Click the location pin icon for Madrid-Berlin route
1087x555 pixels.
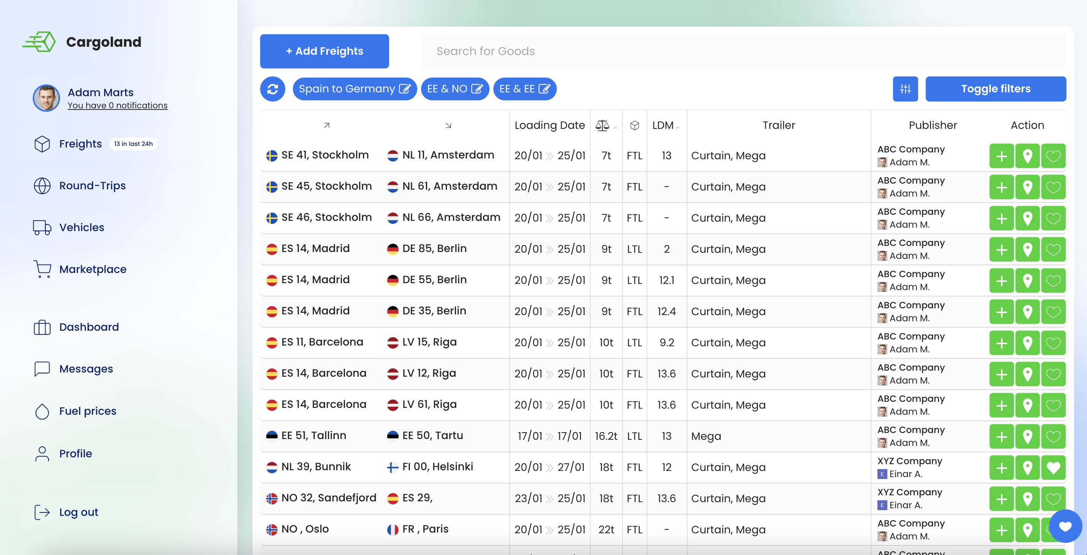[1027, 249]
